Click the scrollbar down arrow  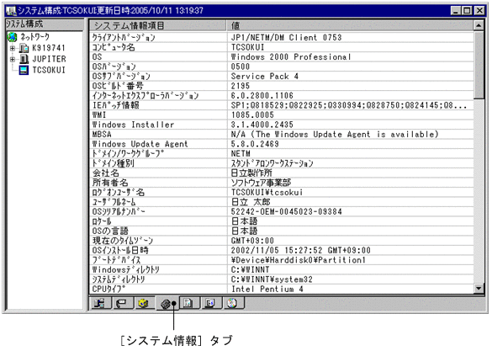(479, 289)
